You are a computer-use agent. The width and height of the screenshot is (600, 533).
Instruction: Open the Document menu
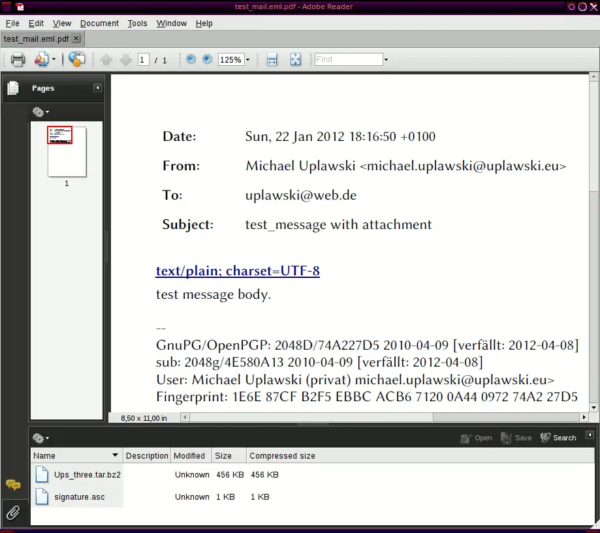[x=99, y=23]
